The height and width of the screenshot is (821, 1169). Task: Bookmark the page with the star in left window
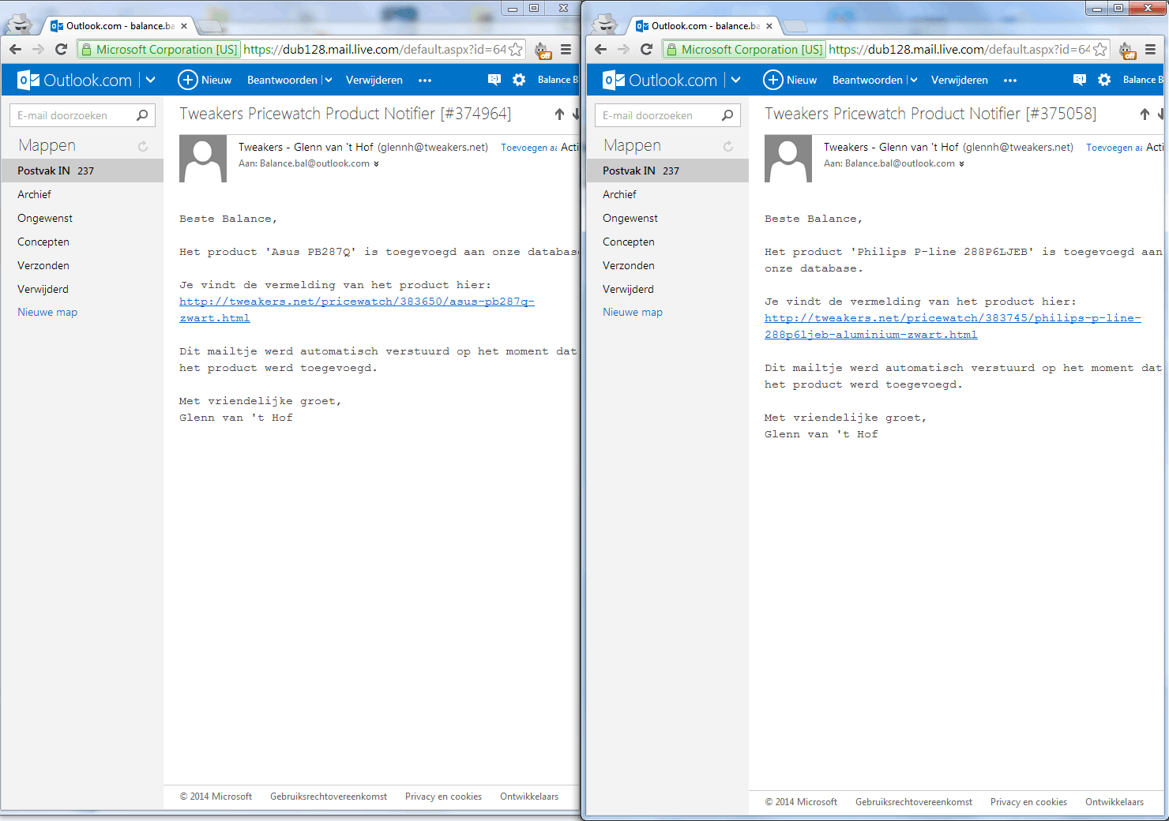click(516, 50)
